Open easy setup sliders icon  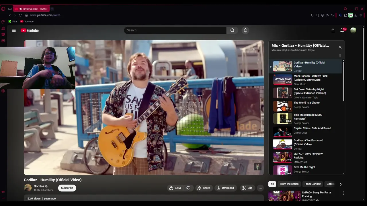361,15
